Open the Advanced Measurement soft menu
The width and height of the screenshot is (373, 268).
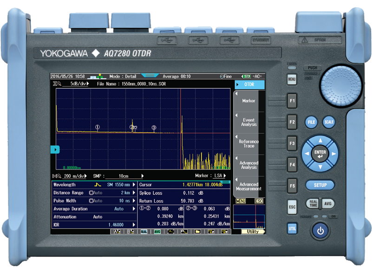point(249,187)
